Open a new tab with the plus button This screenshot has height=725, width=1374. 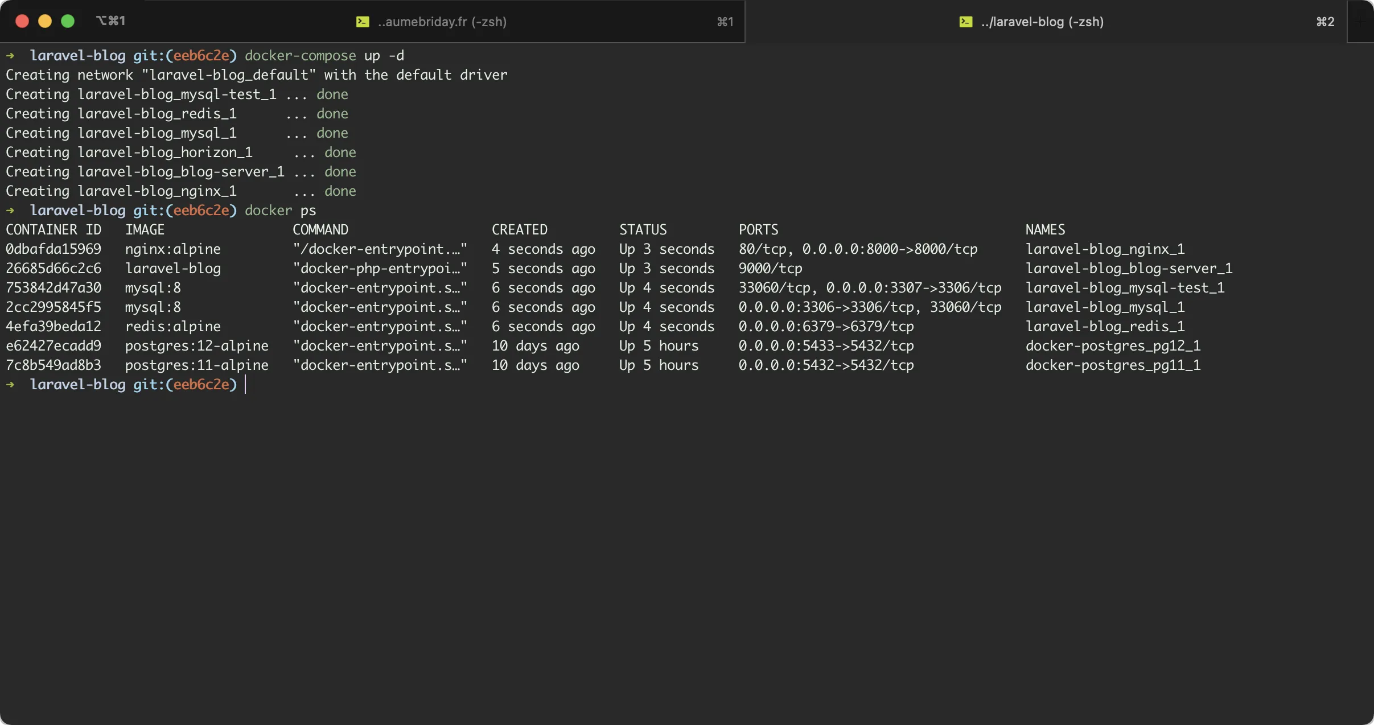coord(1360,22)
